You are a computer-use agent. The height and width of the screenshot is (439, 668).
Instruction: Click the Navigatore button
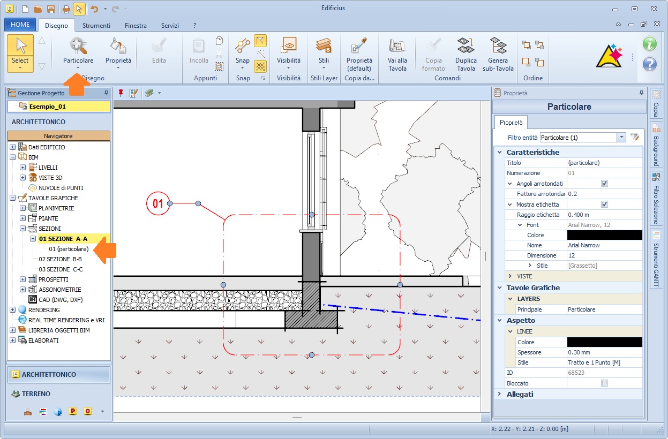click(58, 136)
